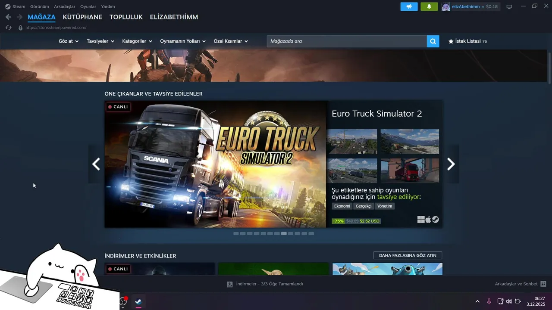Reload the store page with the refresh icon

coord(8,28)
